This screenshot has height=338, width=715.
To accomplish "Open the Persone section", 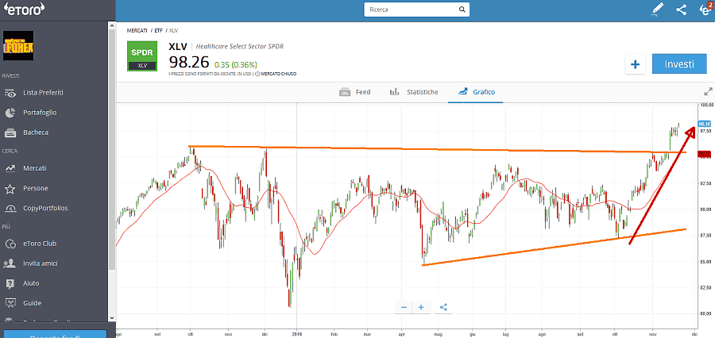I will [x=35, y=188].
